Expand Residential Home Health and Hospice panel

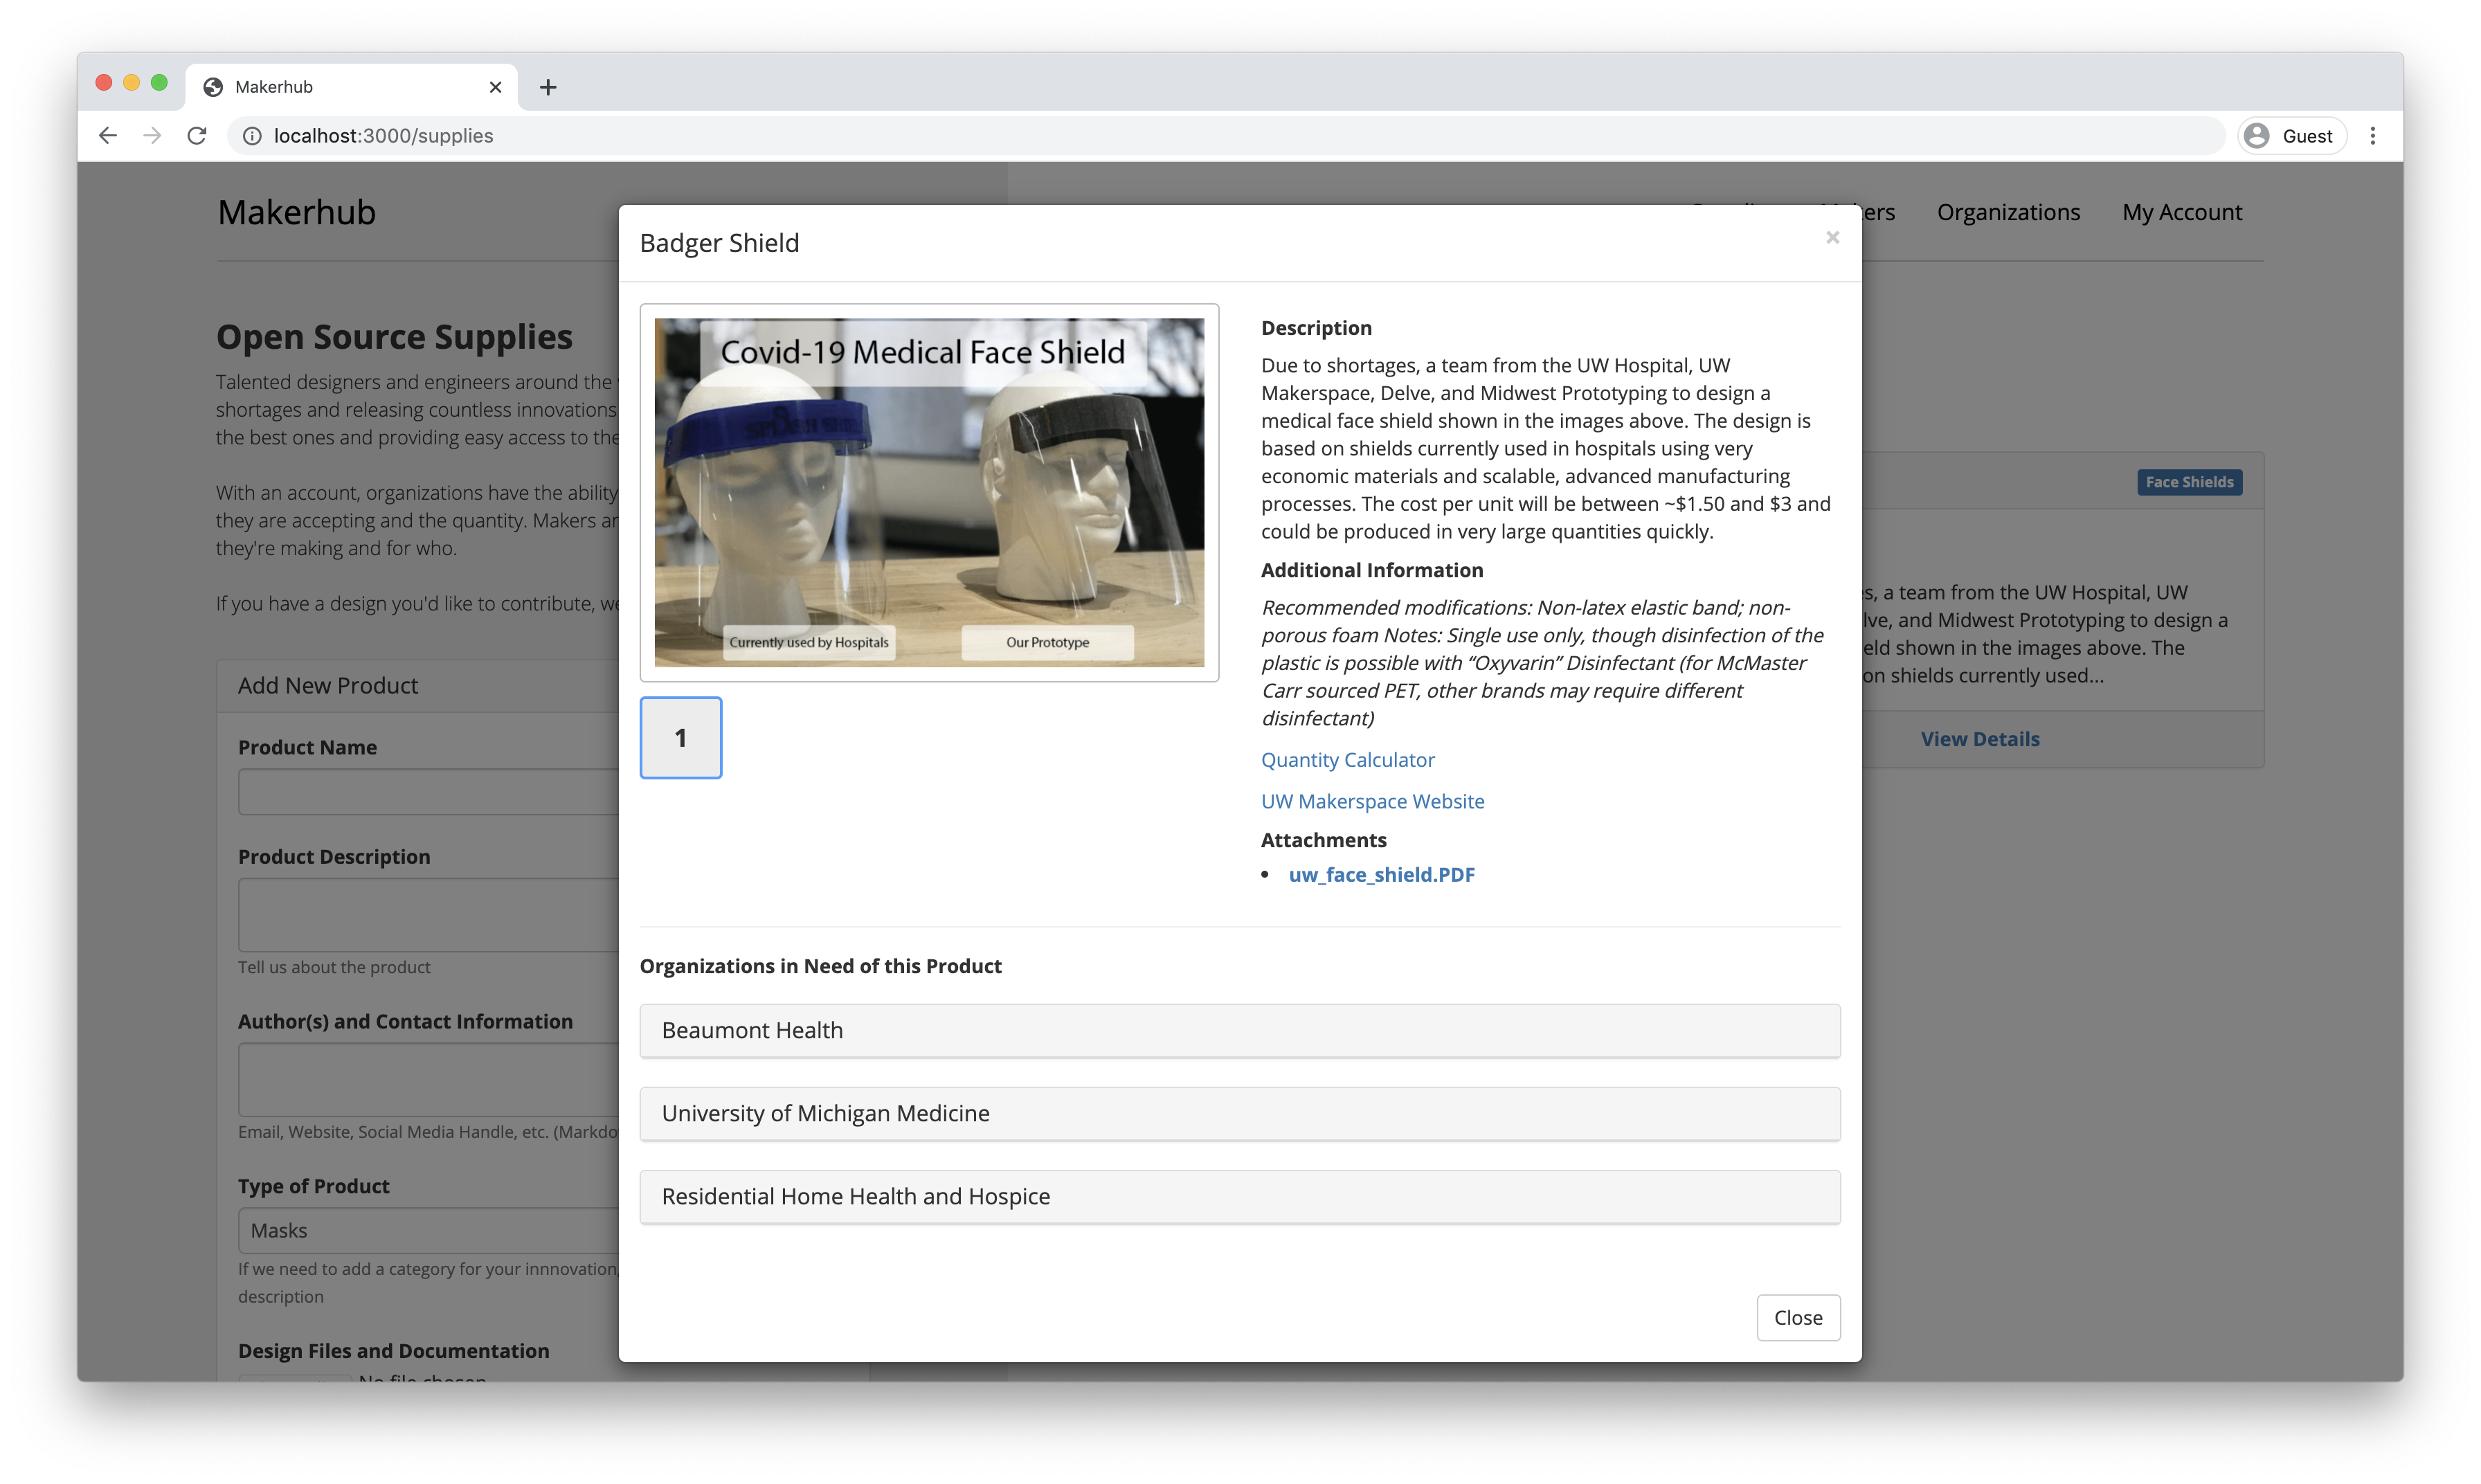pos(1239,1196)
